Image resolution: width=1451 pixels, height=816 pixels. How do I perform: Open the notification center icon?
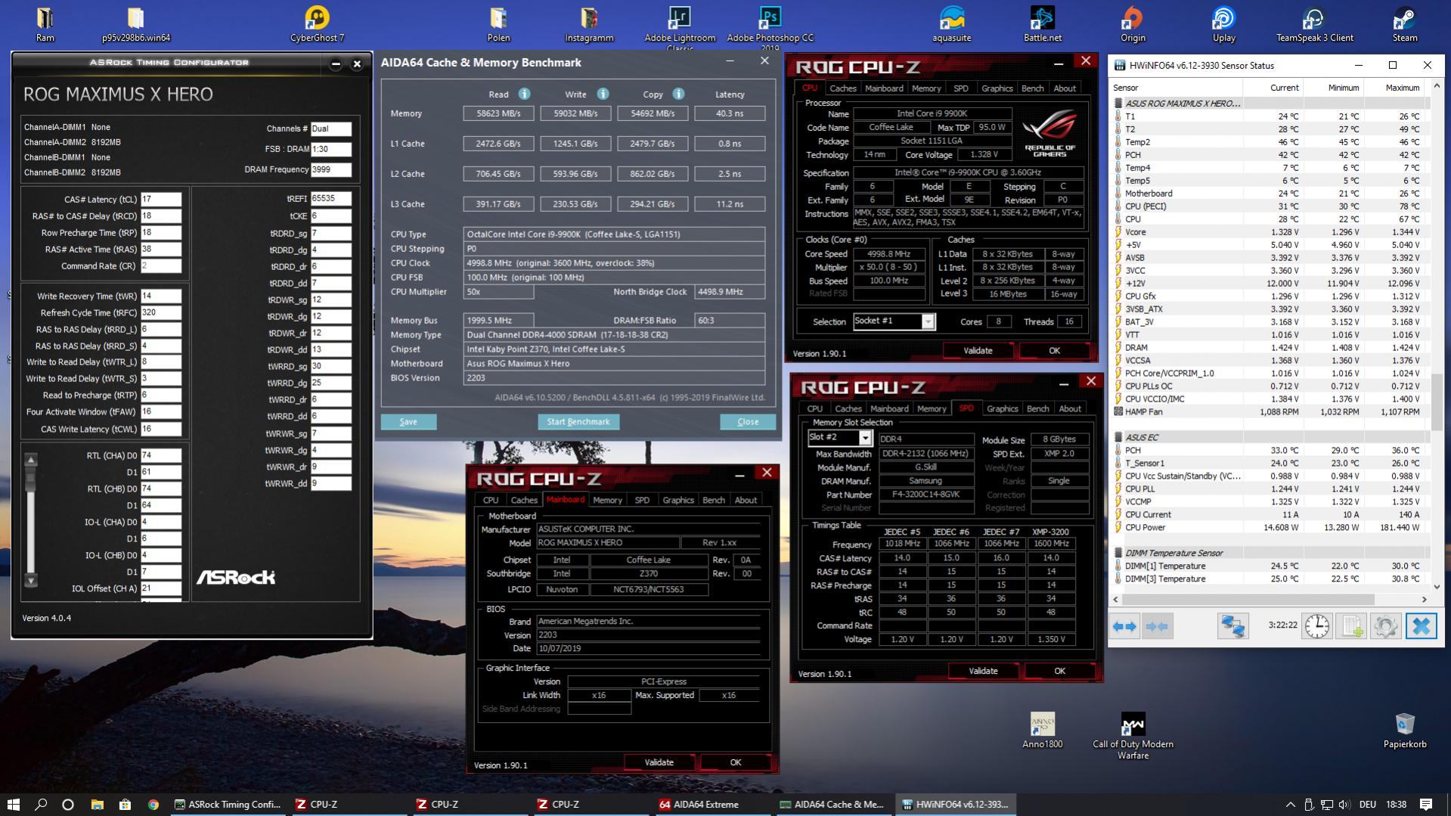[1426, 805]
